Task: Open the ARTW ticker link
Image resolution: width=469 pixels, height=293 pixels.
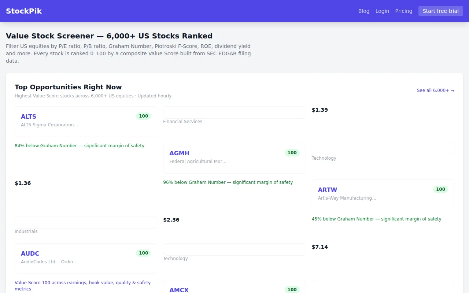Action: pyautogui.click(x=328, y=190)
